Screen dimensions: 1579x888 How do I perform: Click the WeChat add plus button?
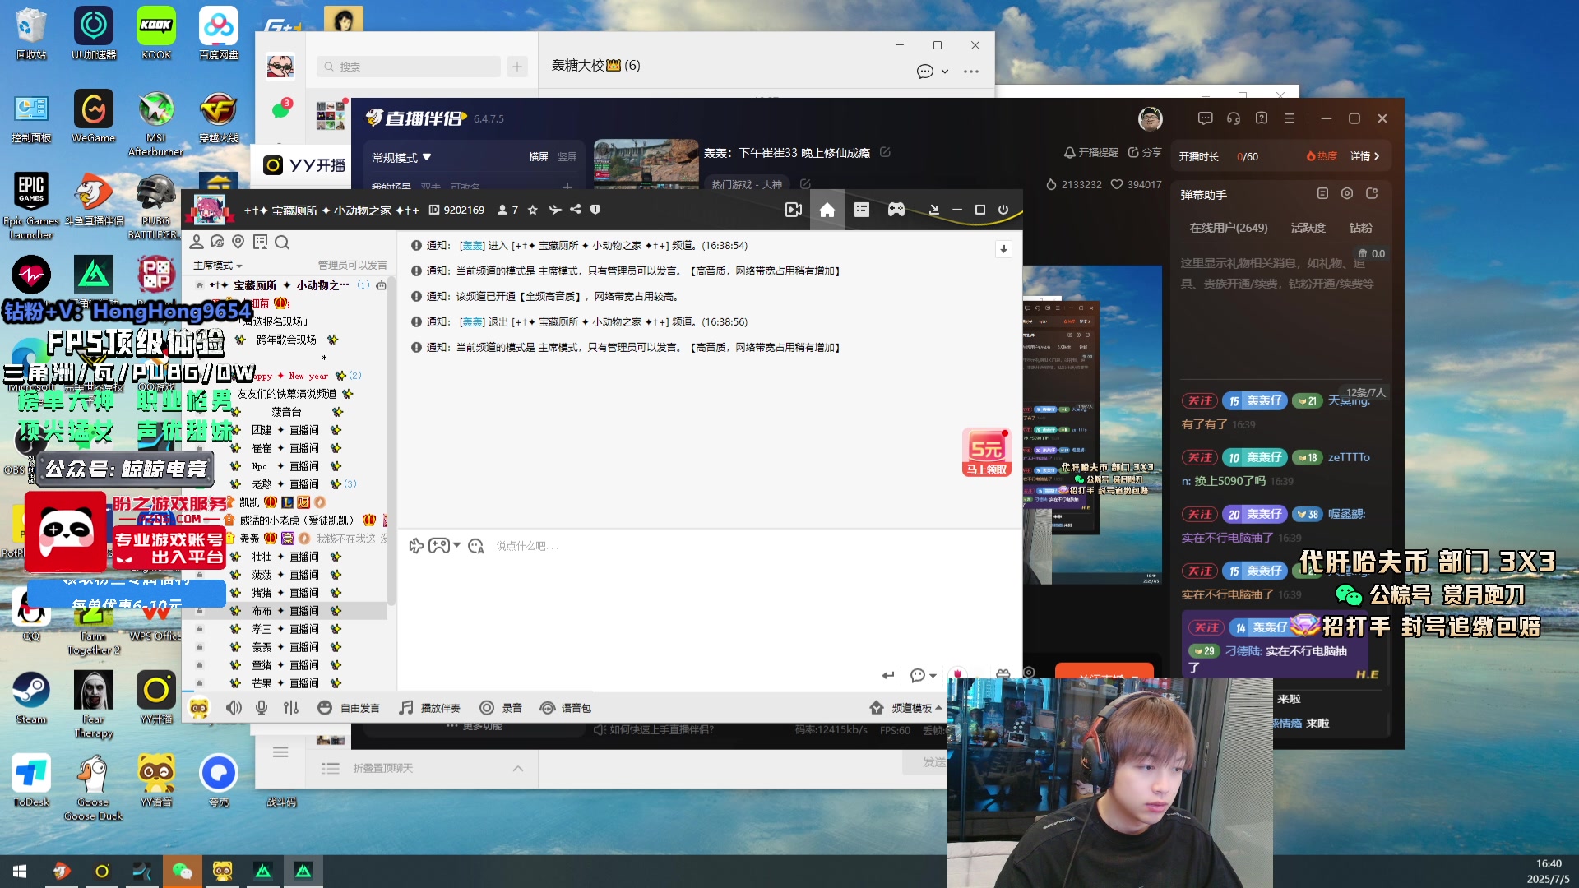coord(517,67)
